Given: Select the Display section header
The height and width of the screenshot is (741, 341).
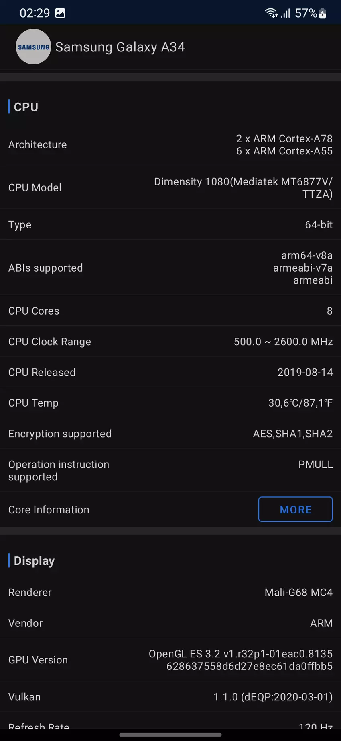Looking at the screenshot, I should click(34, 561).
